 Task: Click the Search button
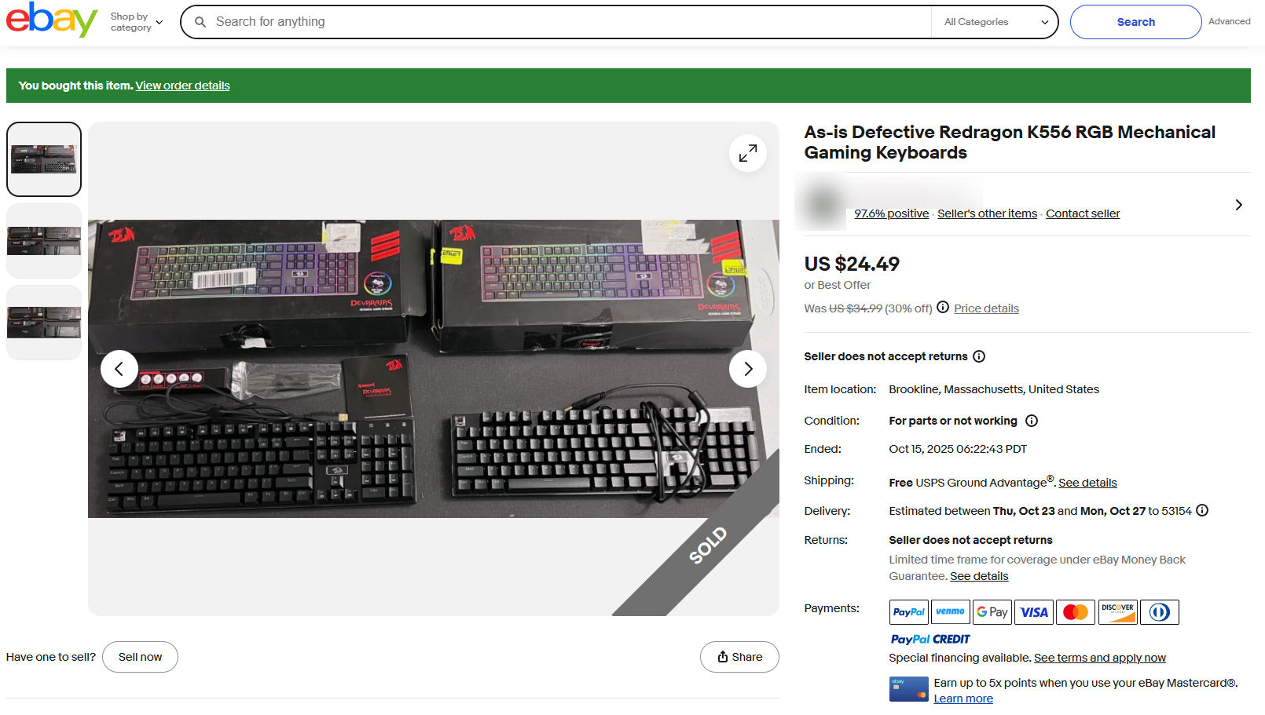point(1135,22)
